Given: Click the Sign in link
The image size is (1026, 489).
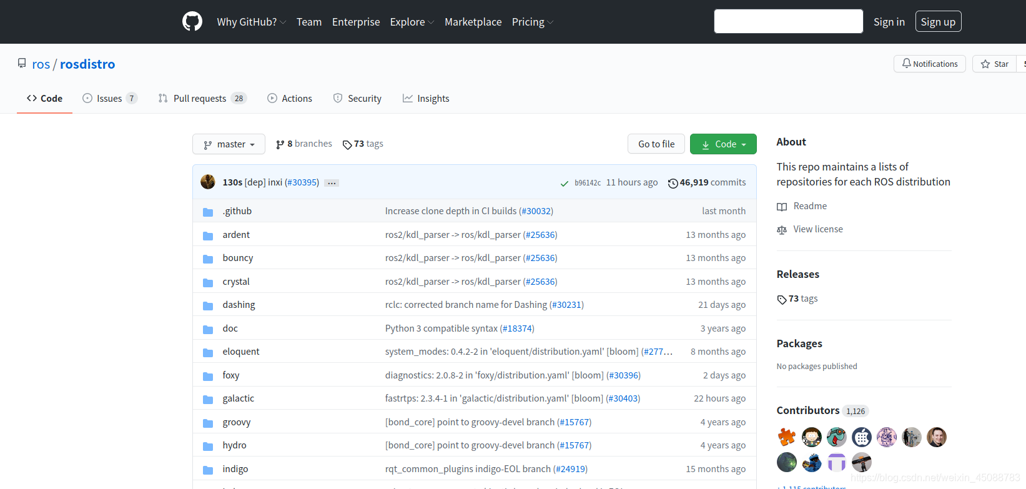Looking at the screenshot, I should (889, 22).
